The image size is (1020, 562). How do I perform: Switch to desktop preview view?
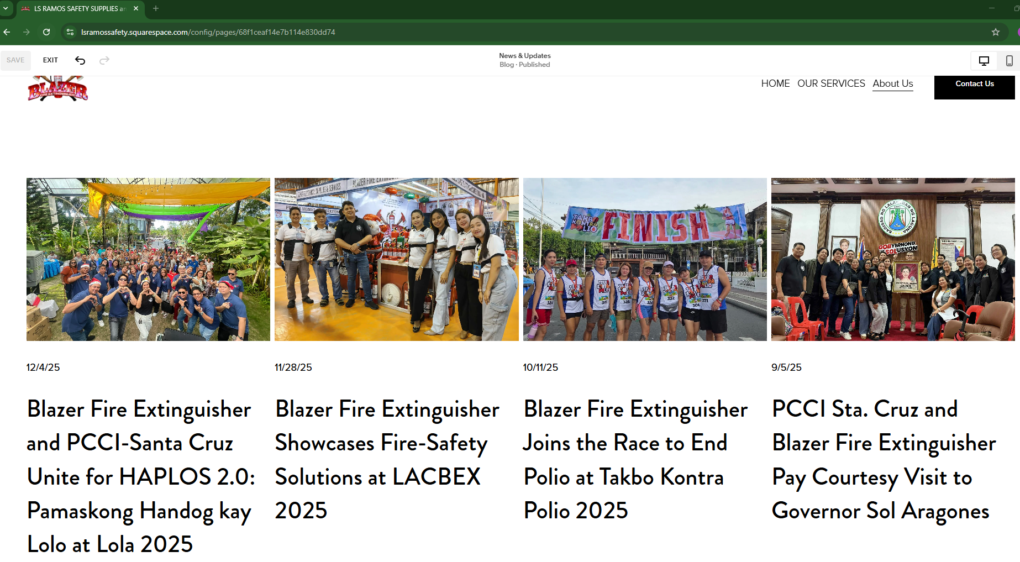pos(984,61)
